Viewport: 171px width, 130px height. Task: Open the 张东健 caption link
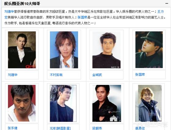[x=13, y=128]
